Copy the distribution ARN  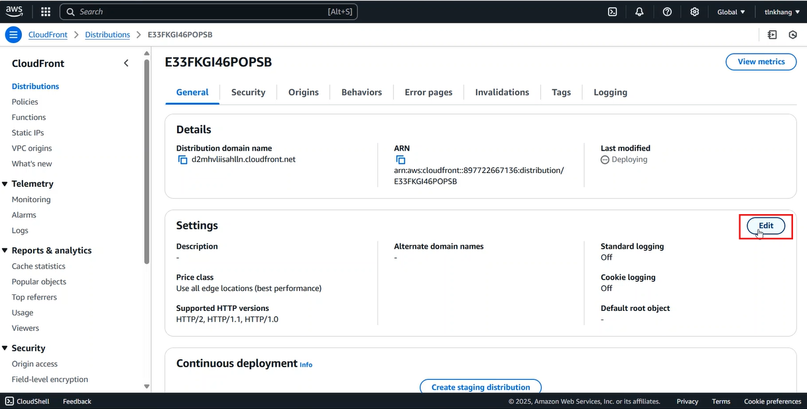point(401,160)
